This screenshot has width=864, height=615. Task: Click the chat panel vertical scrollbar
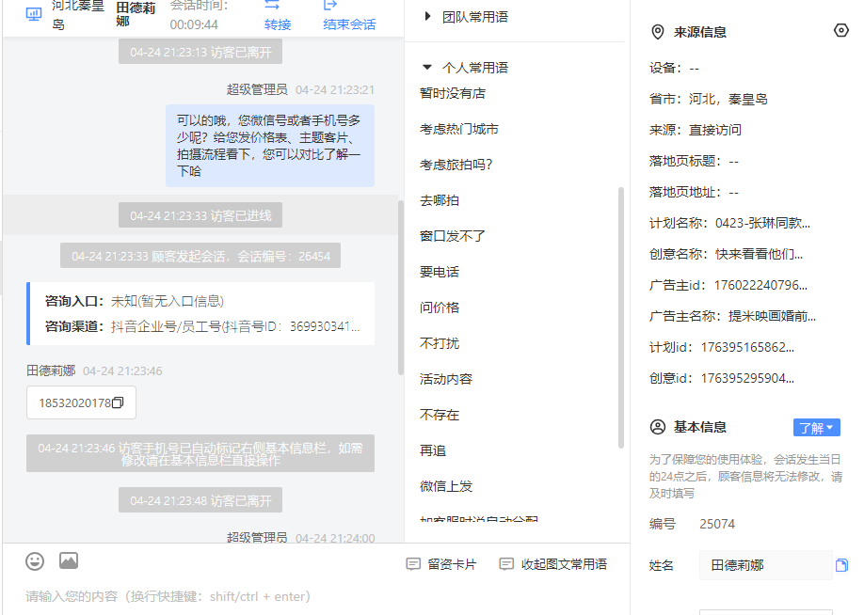pos(401,288)
